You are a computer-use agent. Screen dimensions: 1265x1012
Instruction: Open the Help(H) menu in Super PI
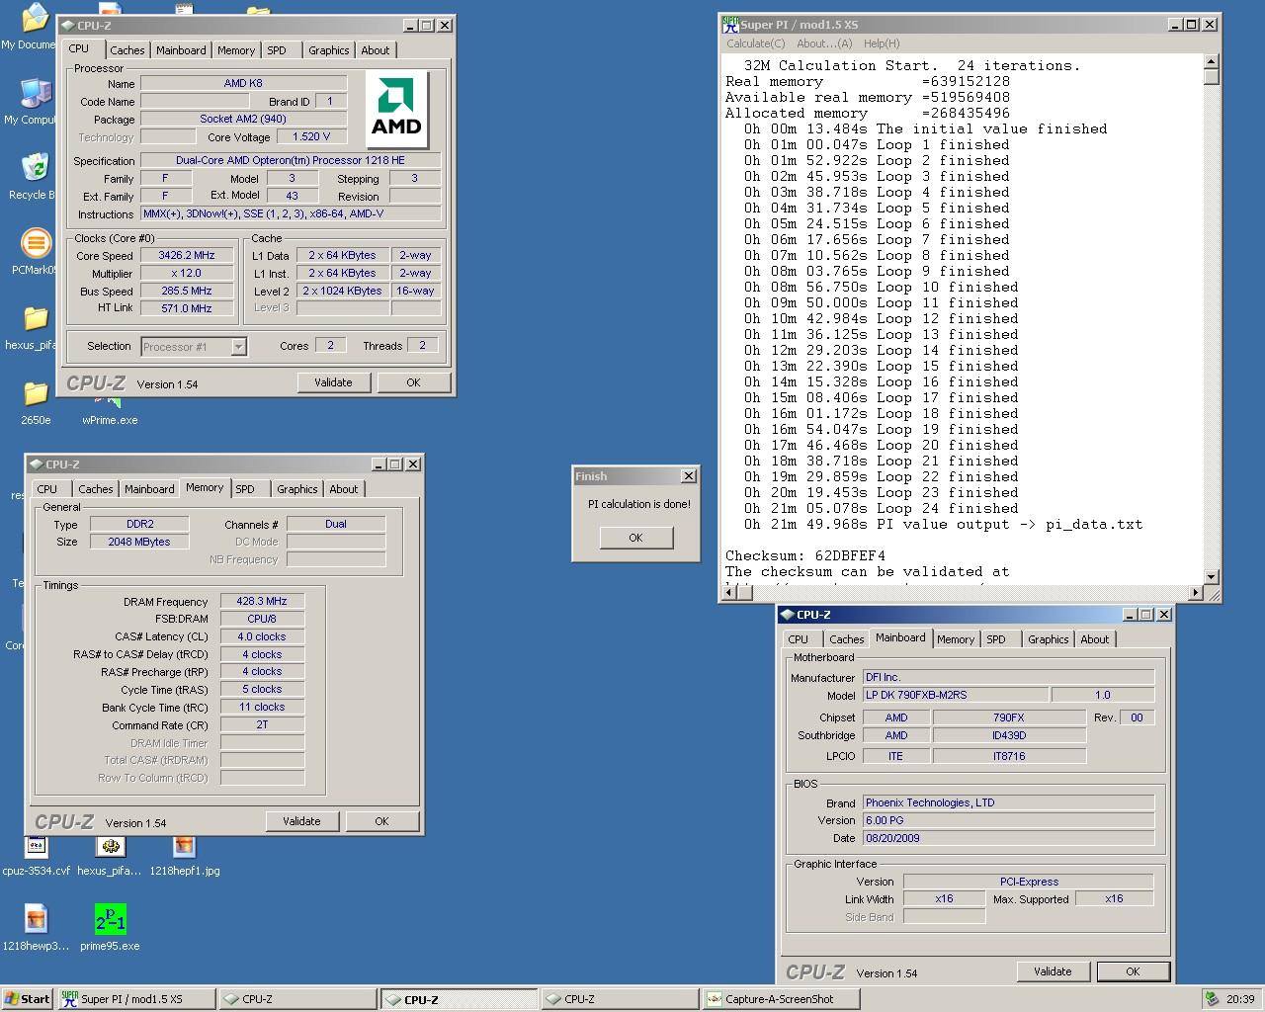pyautogui.click(x=882, y=43)
